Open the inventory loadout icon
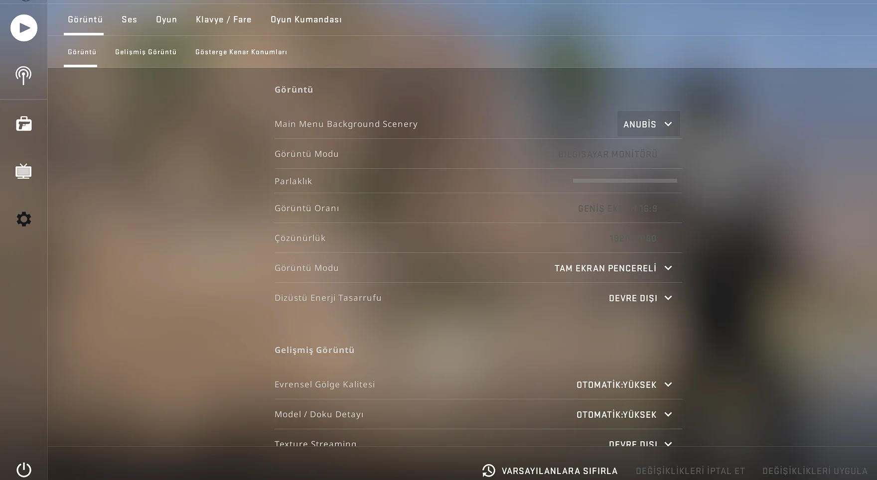Image resolution: width=877 pixels, height=480 pixels. click(x=23, y=123)
